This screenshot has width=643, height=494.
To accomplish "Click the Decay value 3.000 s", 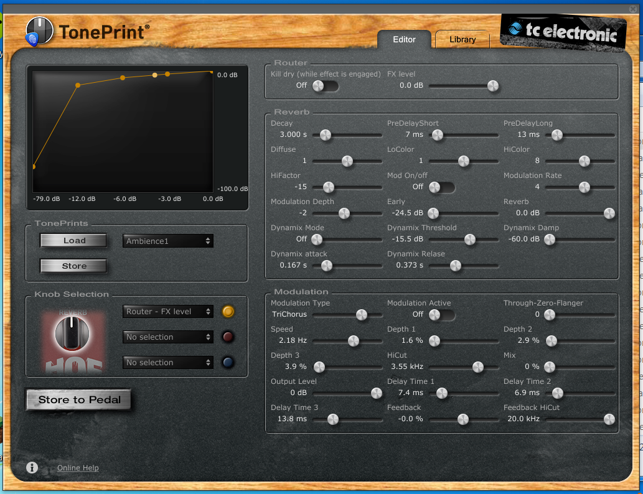I will pyautogui.click(x=293, y=134).
